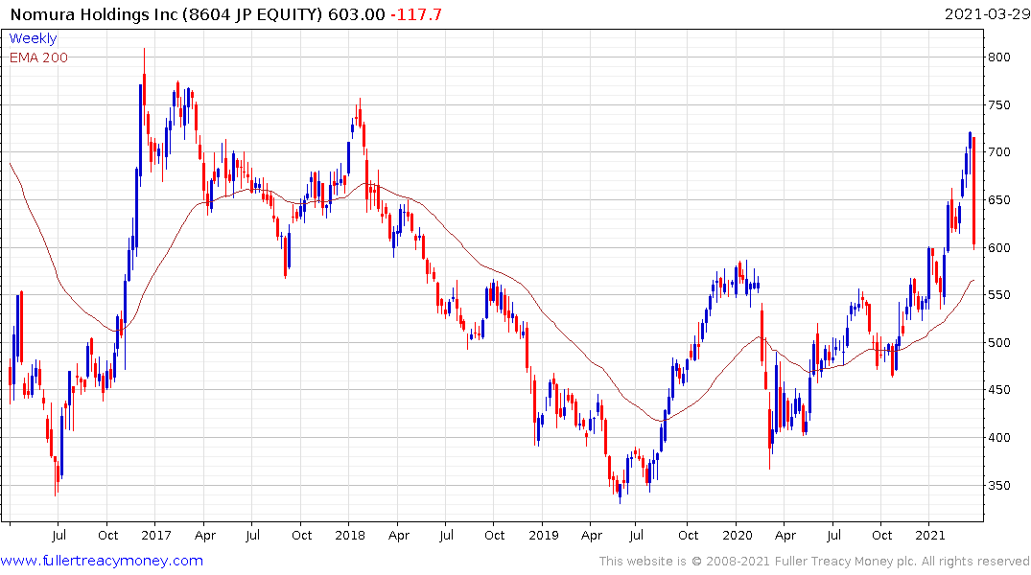Screen dimensions: 1031x575
Task: Click the 'EMA 200' legend label
Action: pos(38,57)
